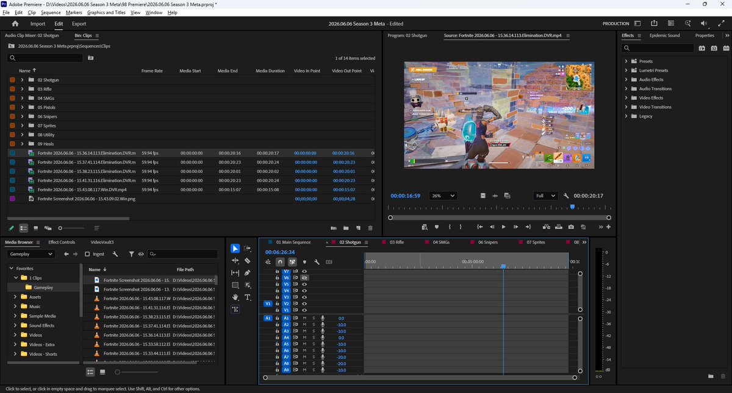
Task: Click Mark In in Source monitor
Action: (450, 227)
